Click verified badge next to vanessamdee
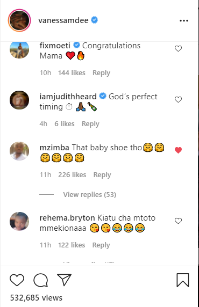Image resolution: width=199 pixels, height=307 pixels. 95,20
